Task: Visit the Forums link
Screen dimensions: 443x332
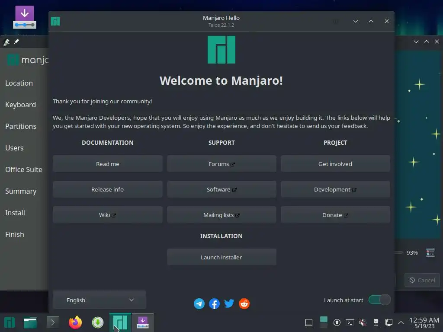Action: [x=221, y=164]
